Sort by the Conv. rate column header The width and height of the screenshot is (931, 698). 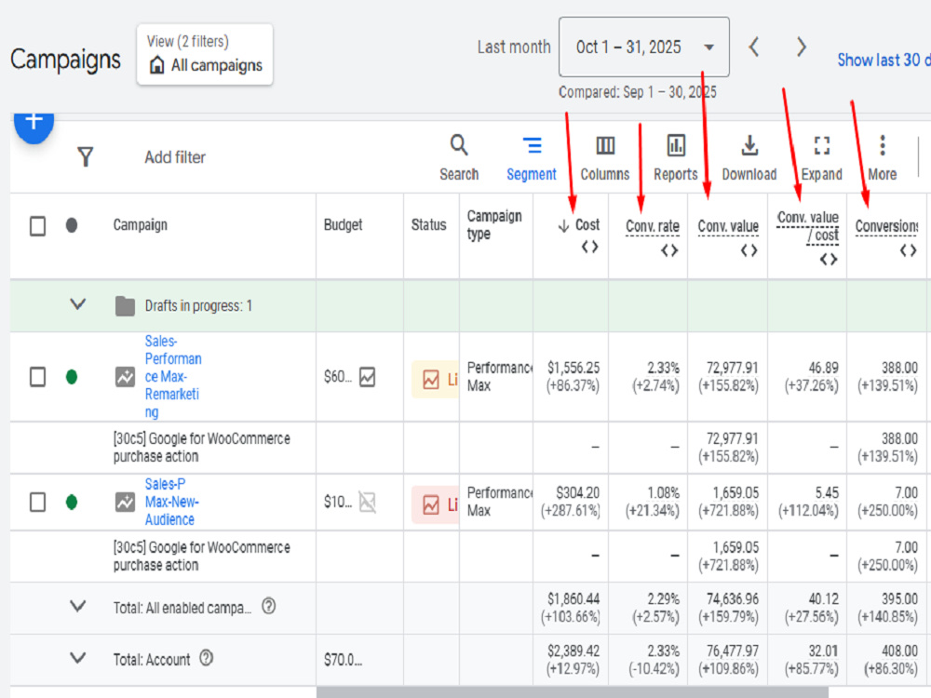(x=653, y=227)
